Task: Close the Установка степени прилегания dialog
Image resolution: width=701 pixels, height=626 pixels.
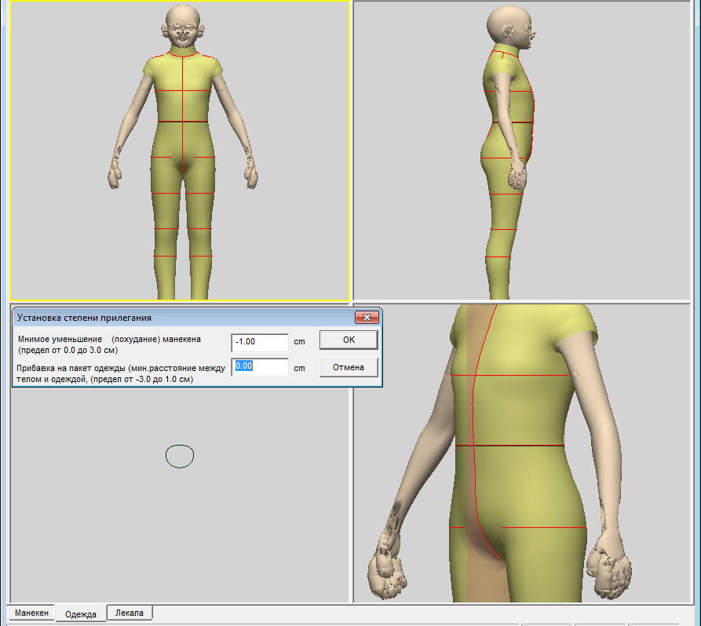Action: 367,317
